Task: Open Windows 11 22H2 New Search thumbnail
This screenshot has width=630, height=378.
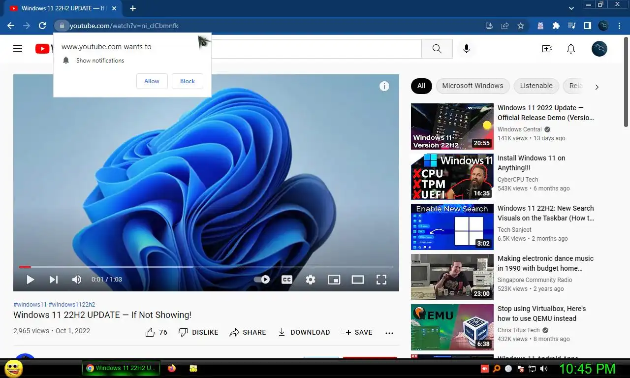Action: [x=452, y=227]
